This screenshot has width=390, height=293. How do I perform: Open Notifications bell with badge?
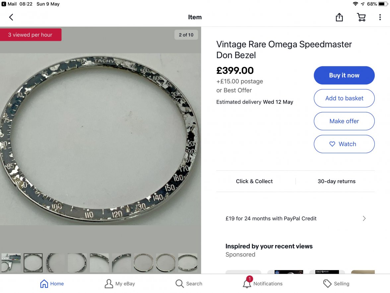pyautogui.click(x=247, y=284)
